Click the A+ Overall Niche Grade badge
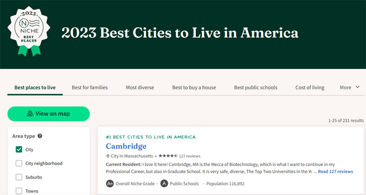Viewport: 366px width, 195px height. pyautogui.click(x=110, y=184)
